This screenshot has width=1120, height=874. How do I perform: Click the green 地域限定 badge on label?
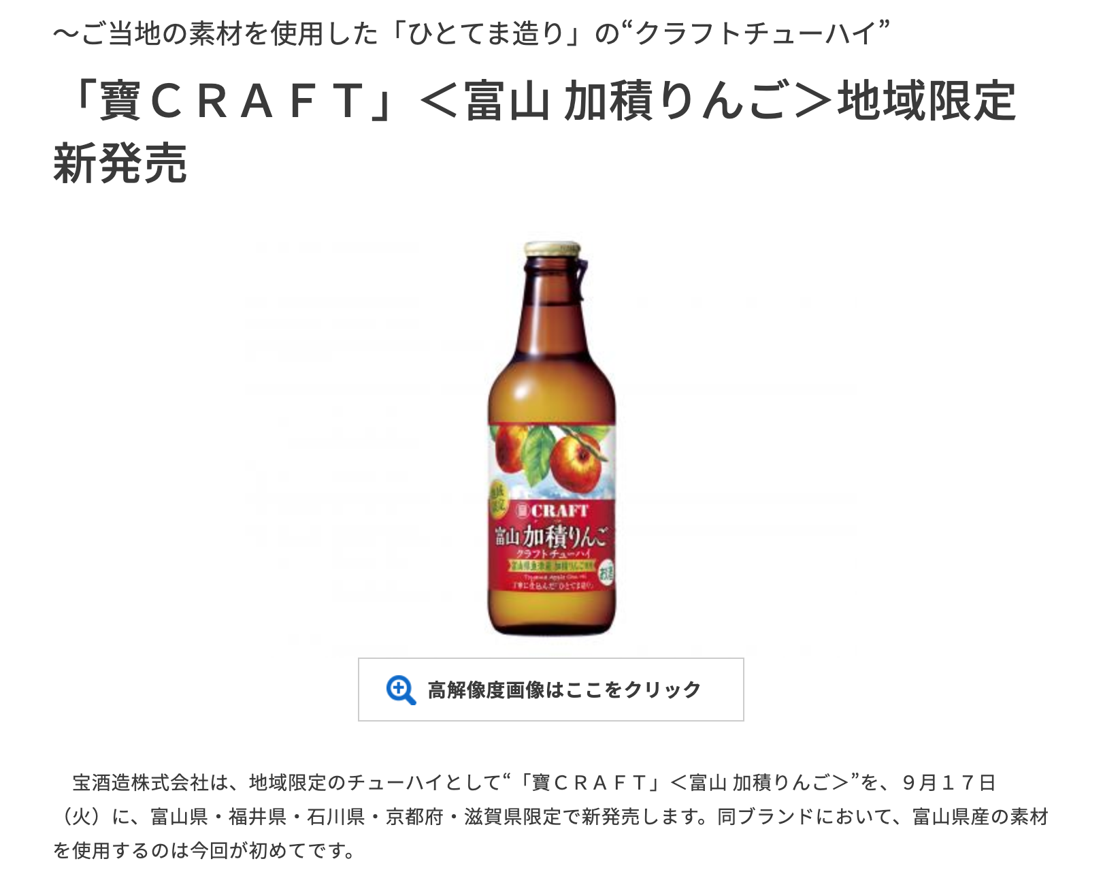[499, 498]
